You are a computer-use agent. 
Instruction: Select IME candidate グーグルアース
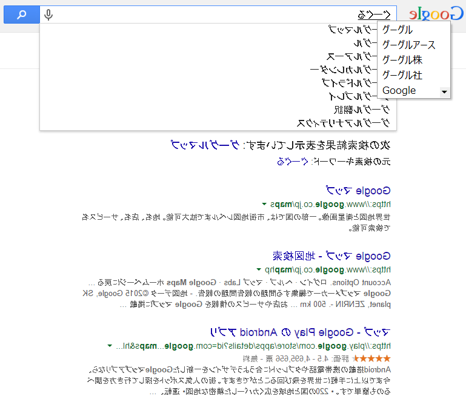(414, 45)
